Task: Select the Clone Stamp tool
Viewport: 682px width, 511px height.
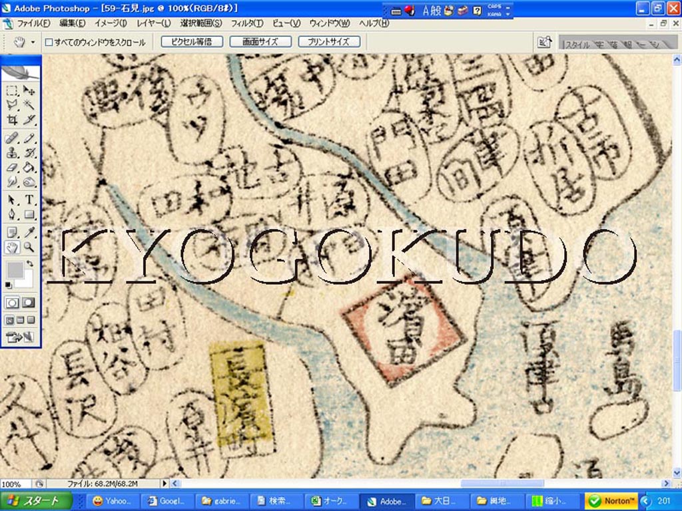Action: point(12,153)
